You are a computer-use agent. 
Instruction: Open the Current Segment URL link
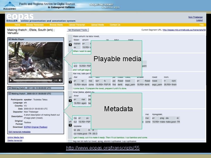tap(184, 30)
